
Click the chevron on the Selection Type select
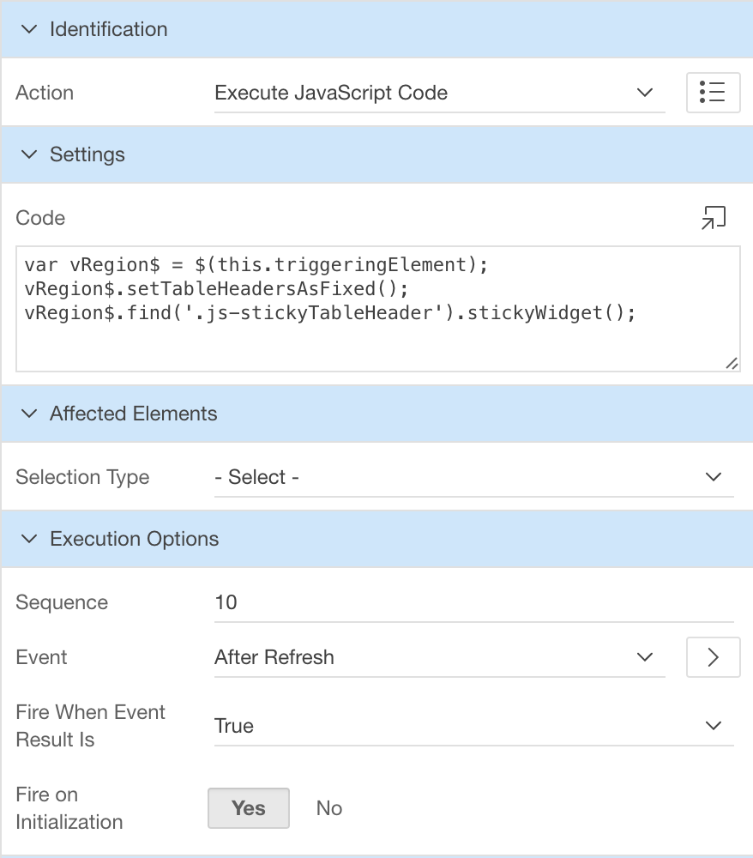[x=713, y=477]
